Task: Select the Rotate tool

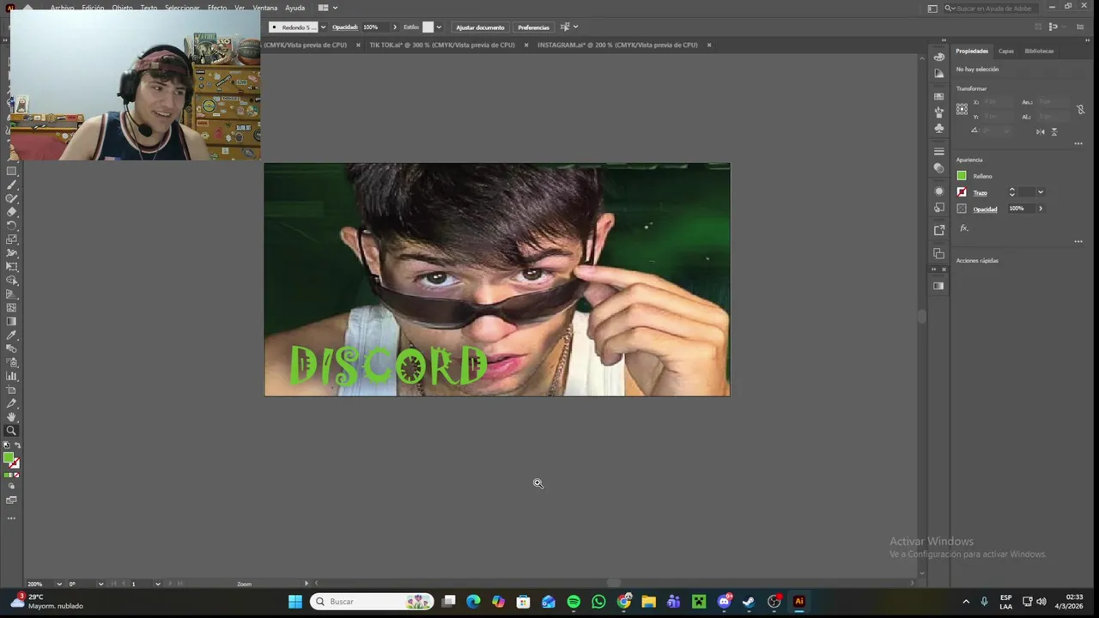Action: tap(11, 226)
